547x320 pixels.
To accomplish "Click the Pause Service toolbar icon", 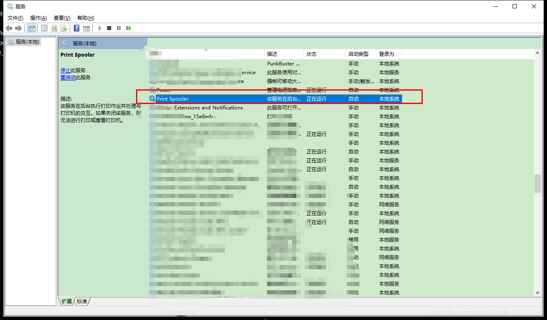I will point(119,28).
